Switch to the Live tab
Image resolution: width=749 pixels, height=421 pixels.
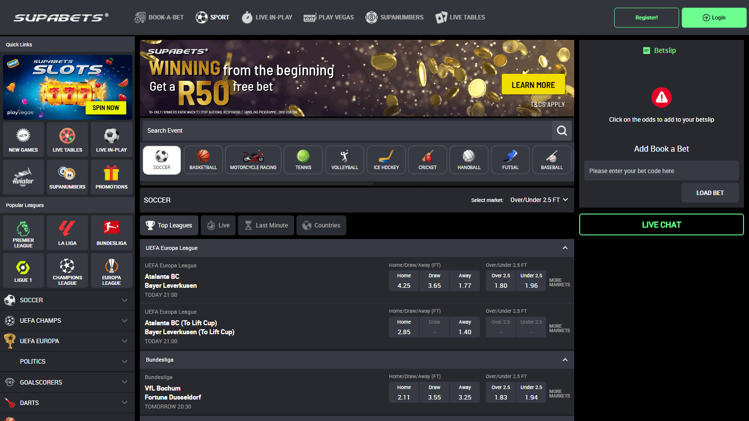218,225
